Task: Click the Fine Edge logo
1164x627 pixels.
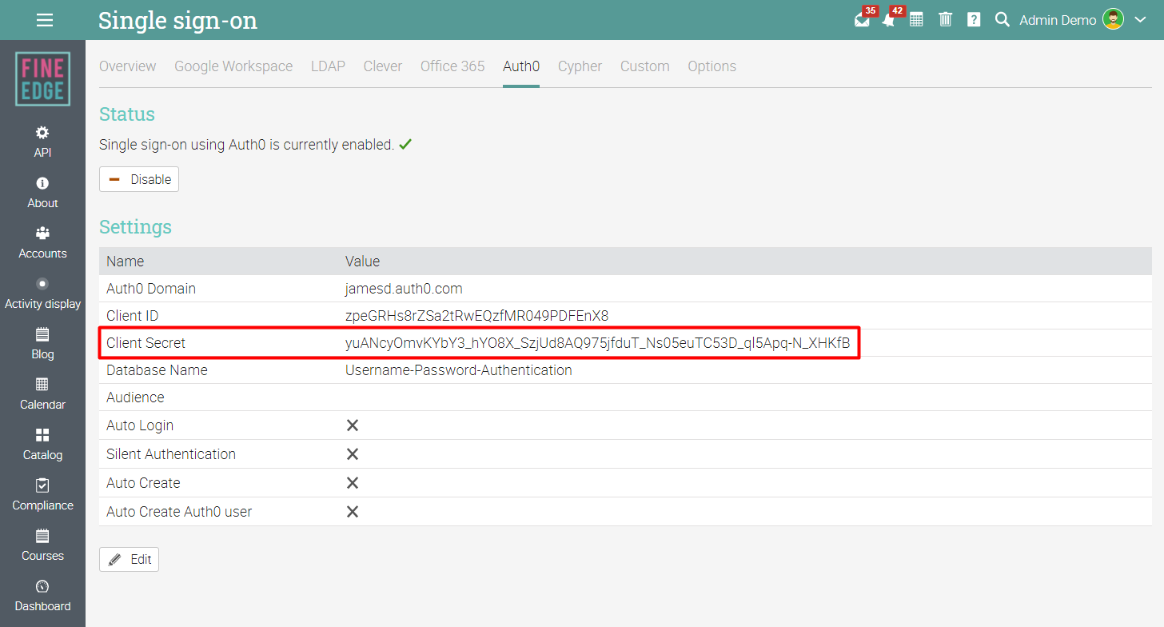Action: pyautogui.click(x=42, y=79)
